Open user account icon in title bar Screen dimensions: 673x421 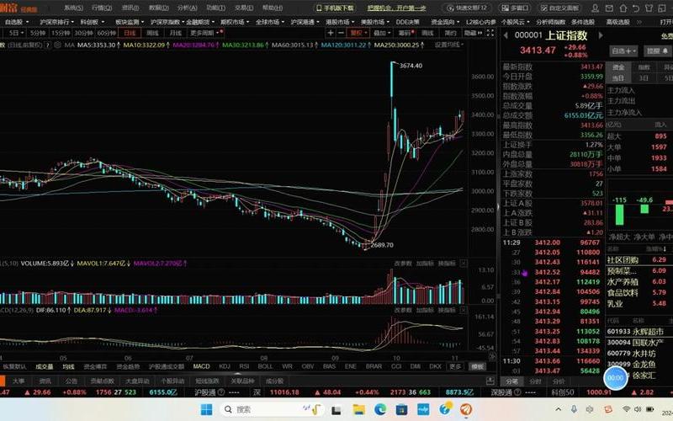tap(595, 8)
